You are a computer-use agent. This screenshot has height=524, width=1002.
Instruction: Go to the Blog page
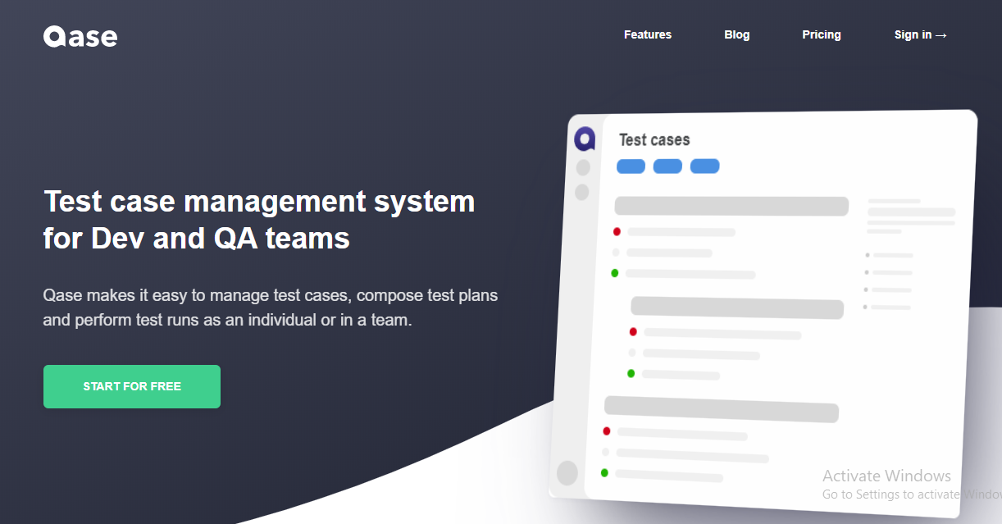pyautogui.click(x=737, y=34)
